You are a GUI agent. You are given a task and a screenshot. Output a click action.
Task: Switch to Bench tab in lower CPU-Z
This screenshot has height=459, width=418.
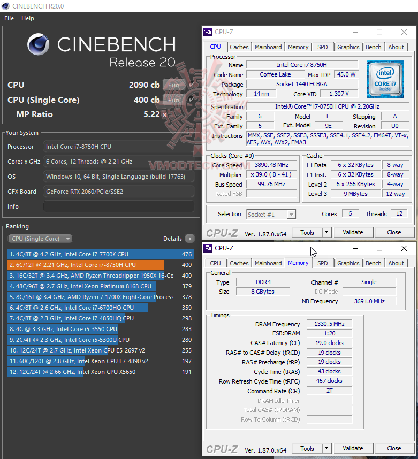tap(373, 263)
